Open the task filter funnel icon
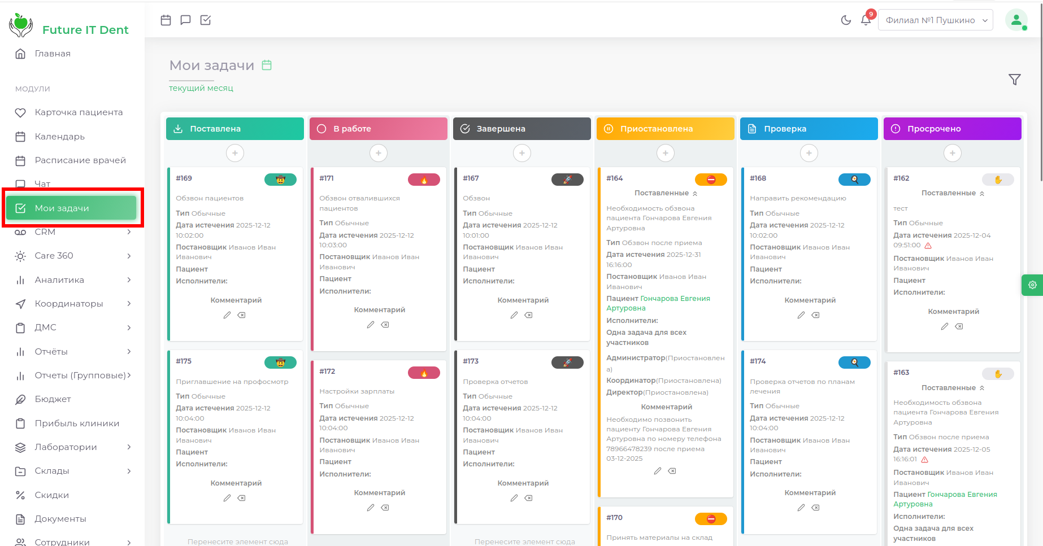Image resolution: width=1043 pixels, height=546 pixels. tap(1014, 80)
